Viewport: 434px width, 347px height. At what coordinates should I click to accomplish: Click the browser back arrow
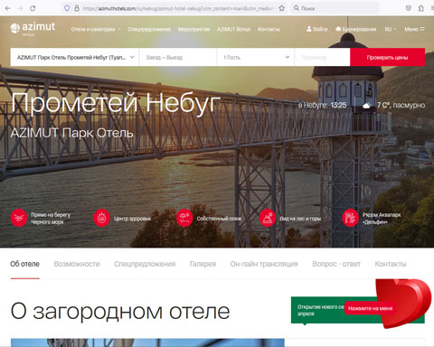(8, 8)
